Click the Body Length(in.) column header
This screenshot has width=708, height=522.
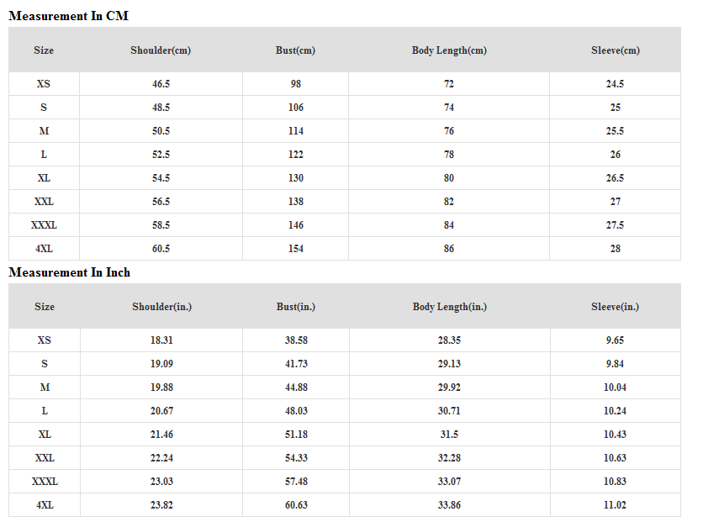click(x=450, y=307)
